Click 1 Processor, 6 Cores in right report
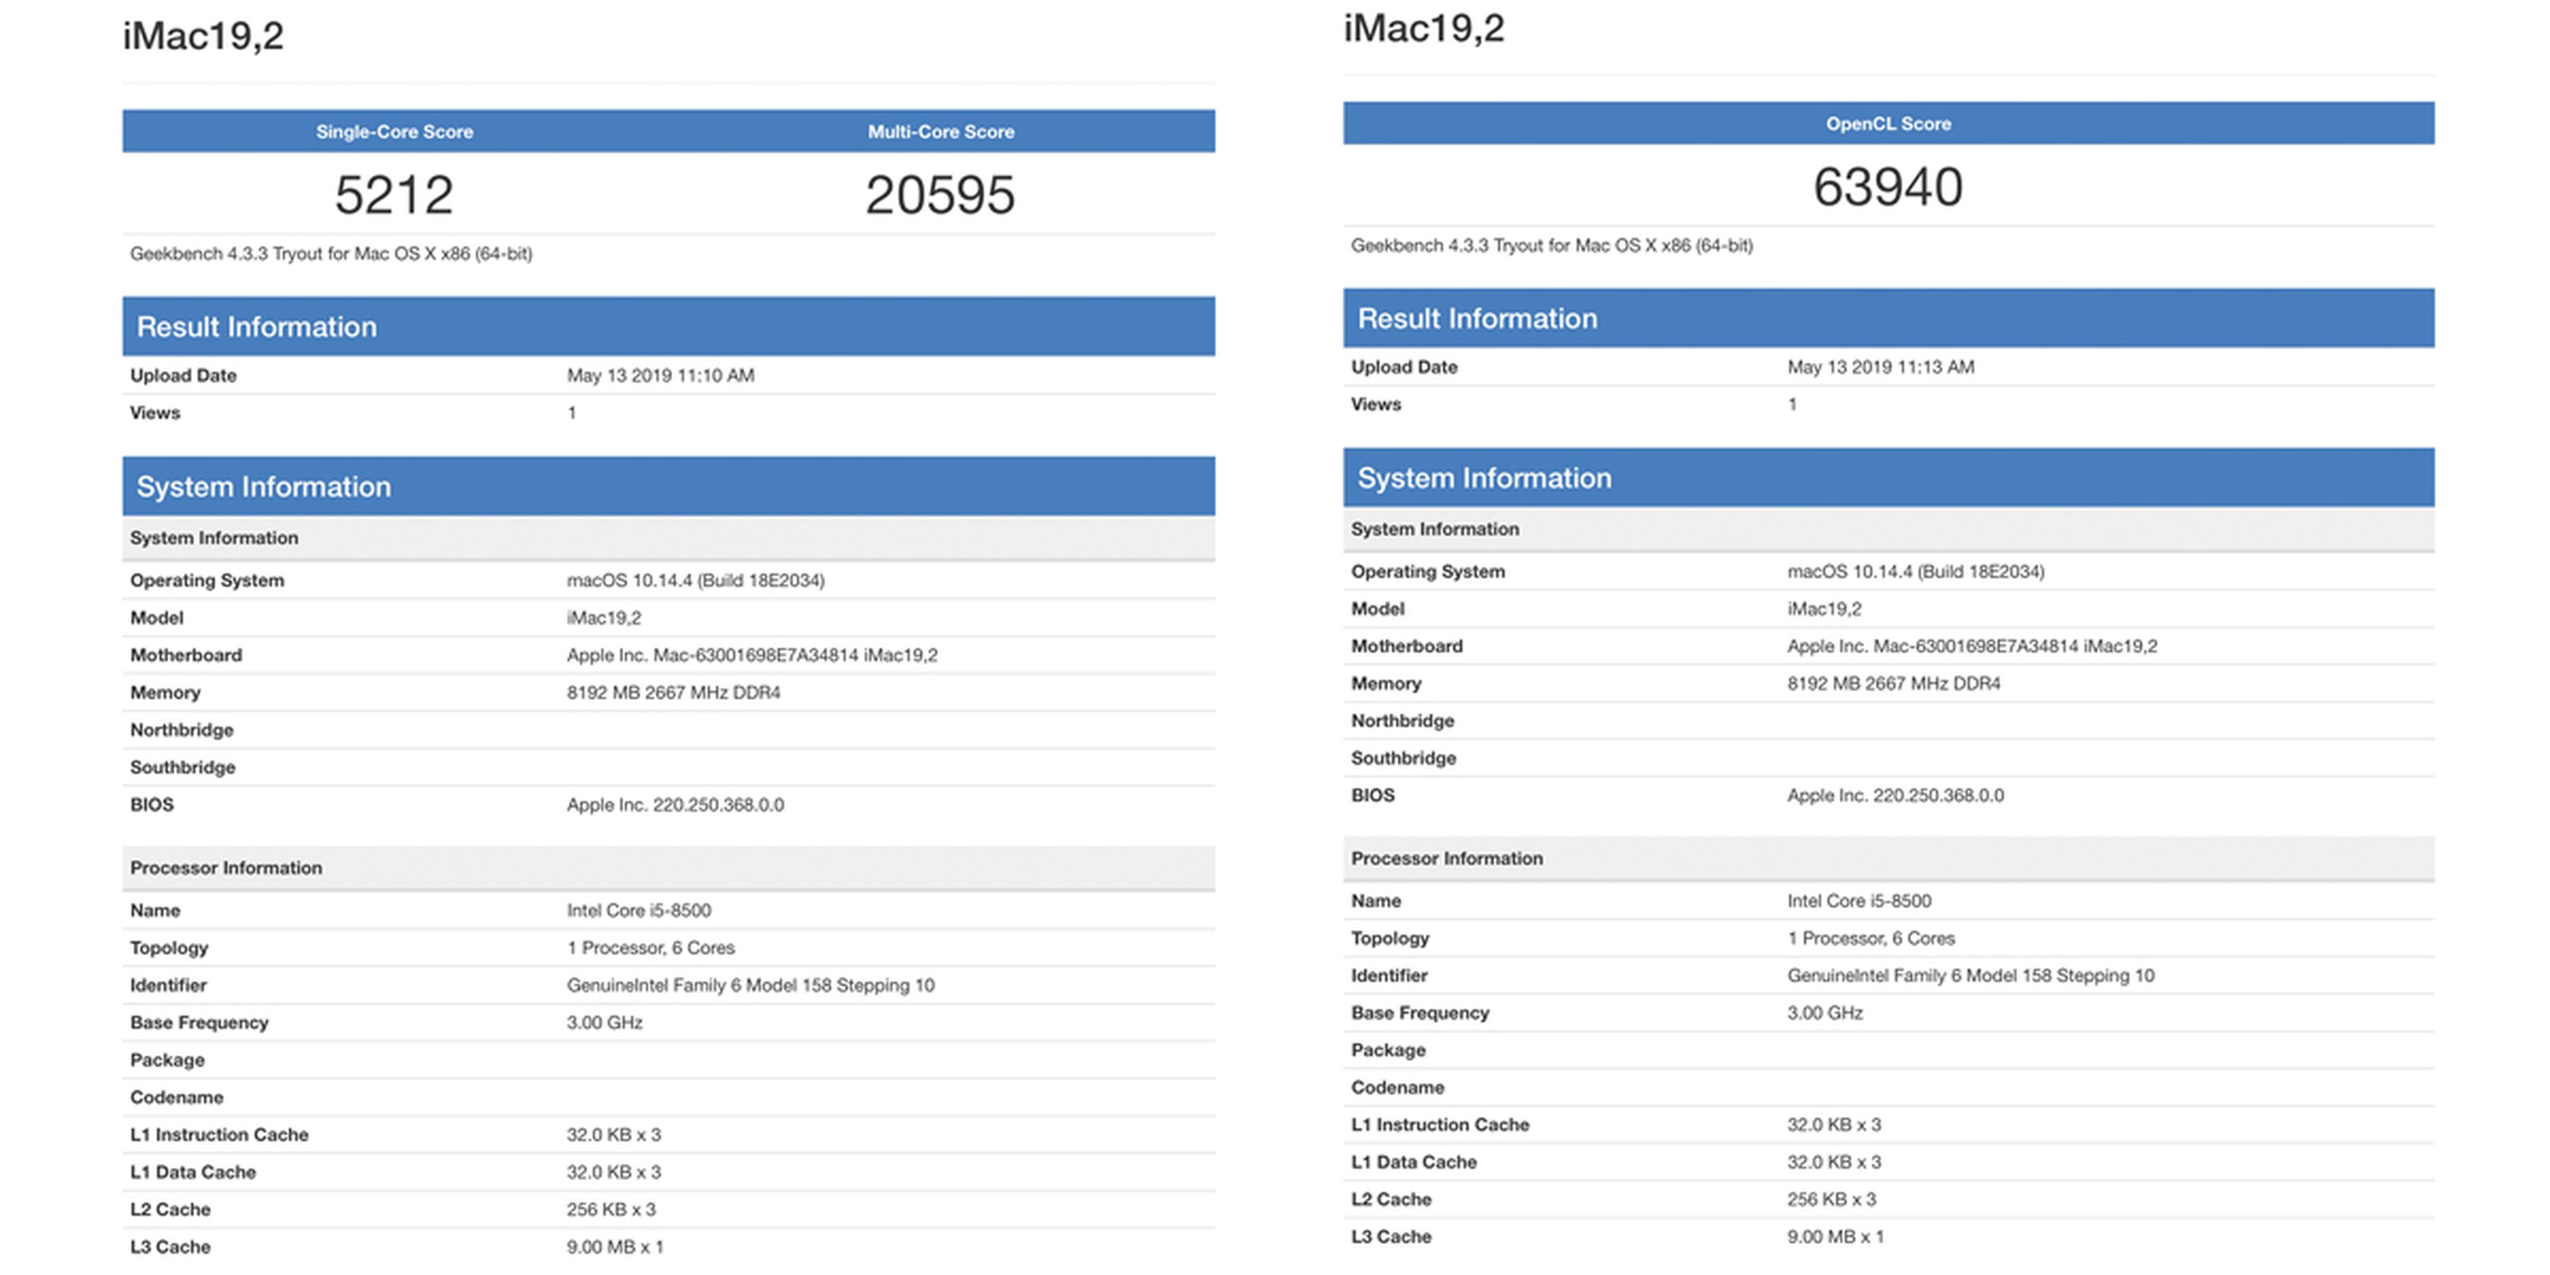Screen dimensions: 2550x1275 [x=1871, y=938]
